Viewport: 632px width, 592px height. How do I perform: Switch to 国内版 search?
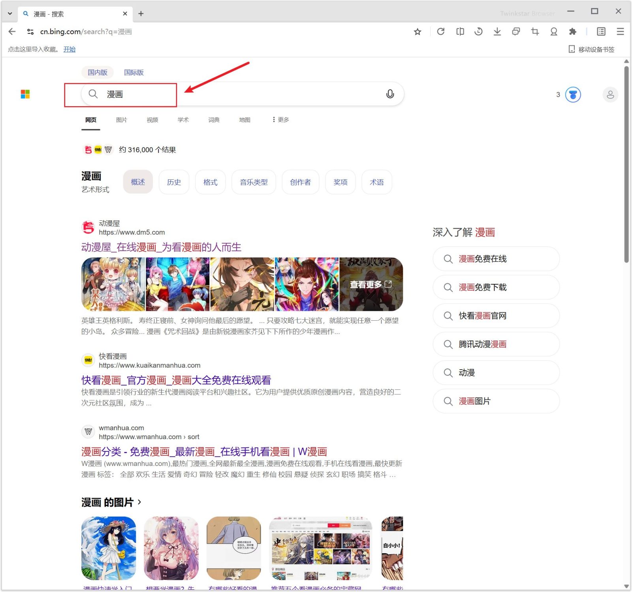(x=98, y=72)
